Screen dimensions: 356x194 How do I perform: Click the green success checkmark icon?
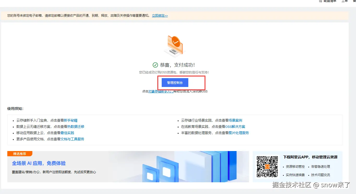pos(155,65)
